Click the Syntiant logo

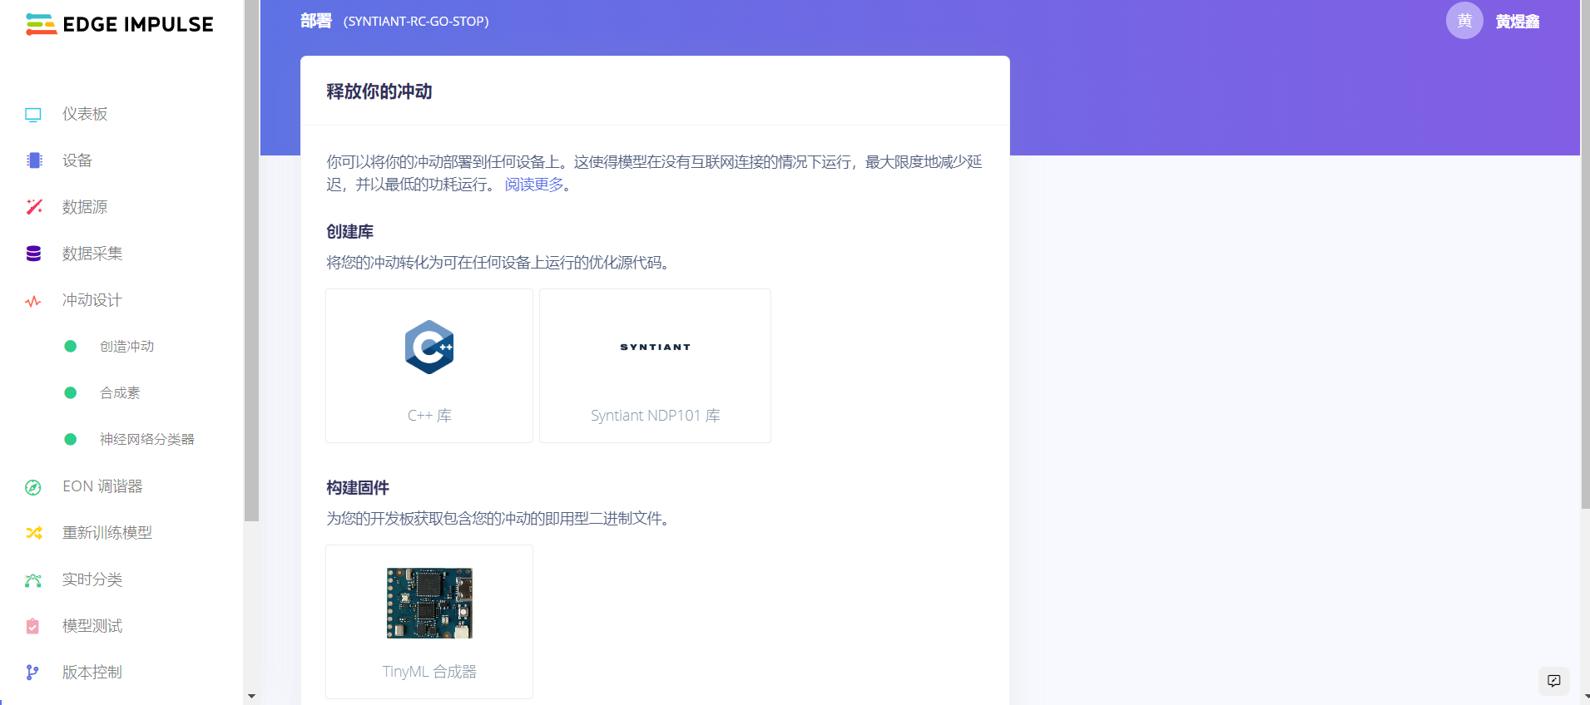click(x=656, y=348)
